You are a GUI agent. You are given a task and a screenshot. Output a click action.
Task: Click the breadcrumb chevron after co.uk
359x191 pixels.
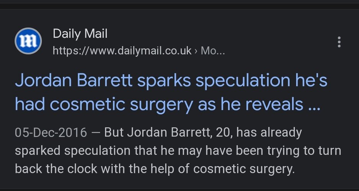[196, 51]
